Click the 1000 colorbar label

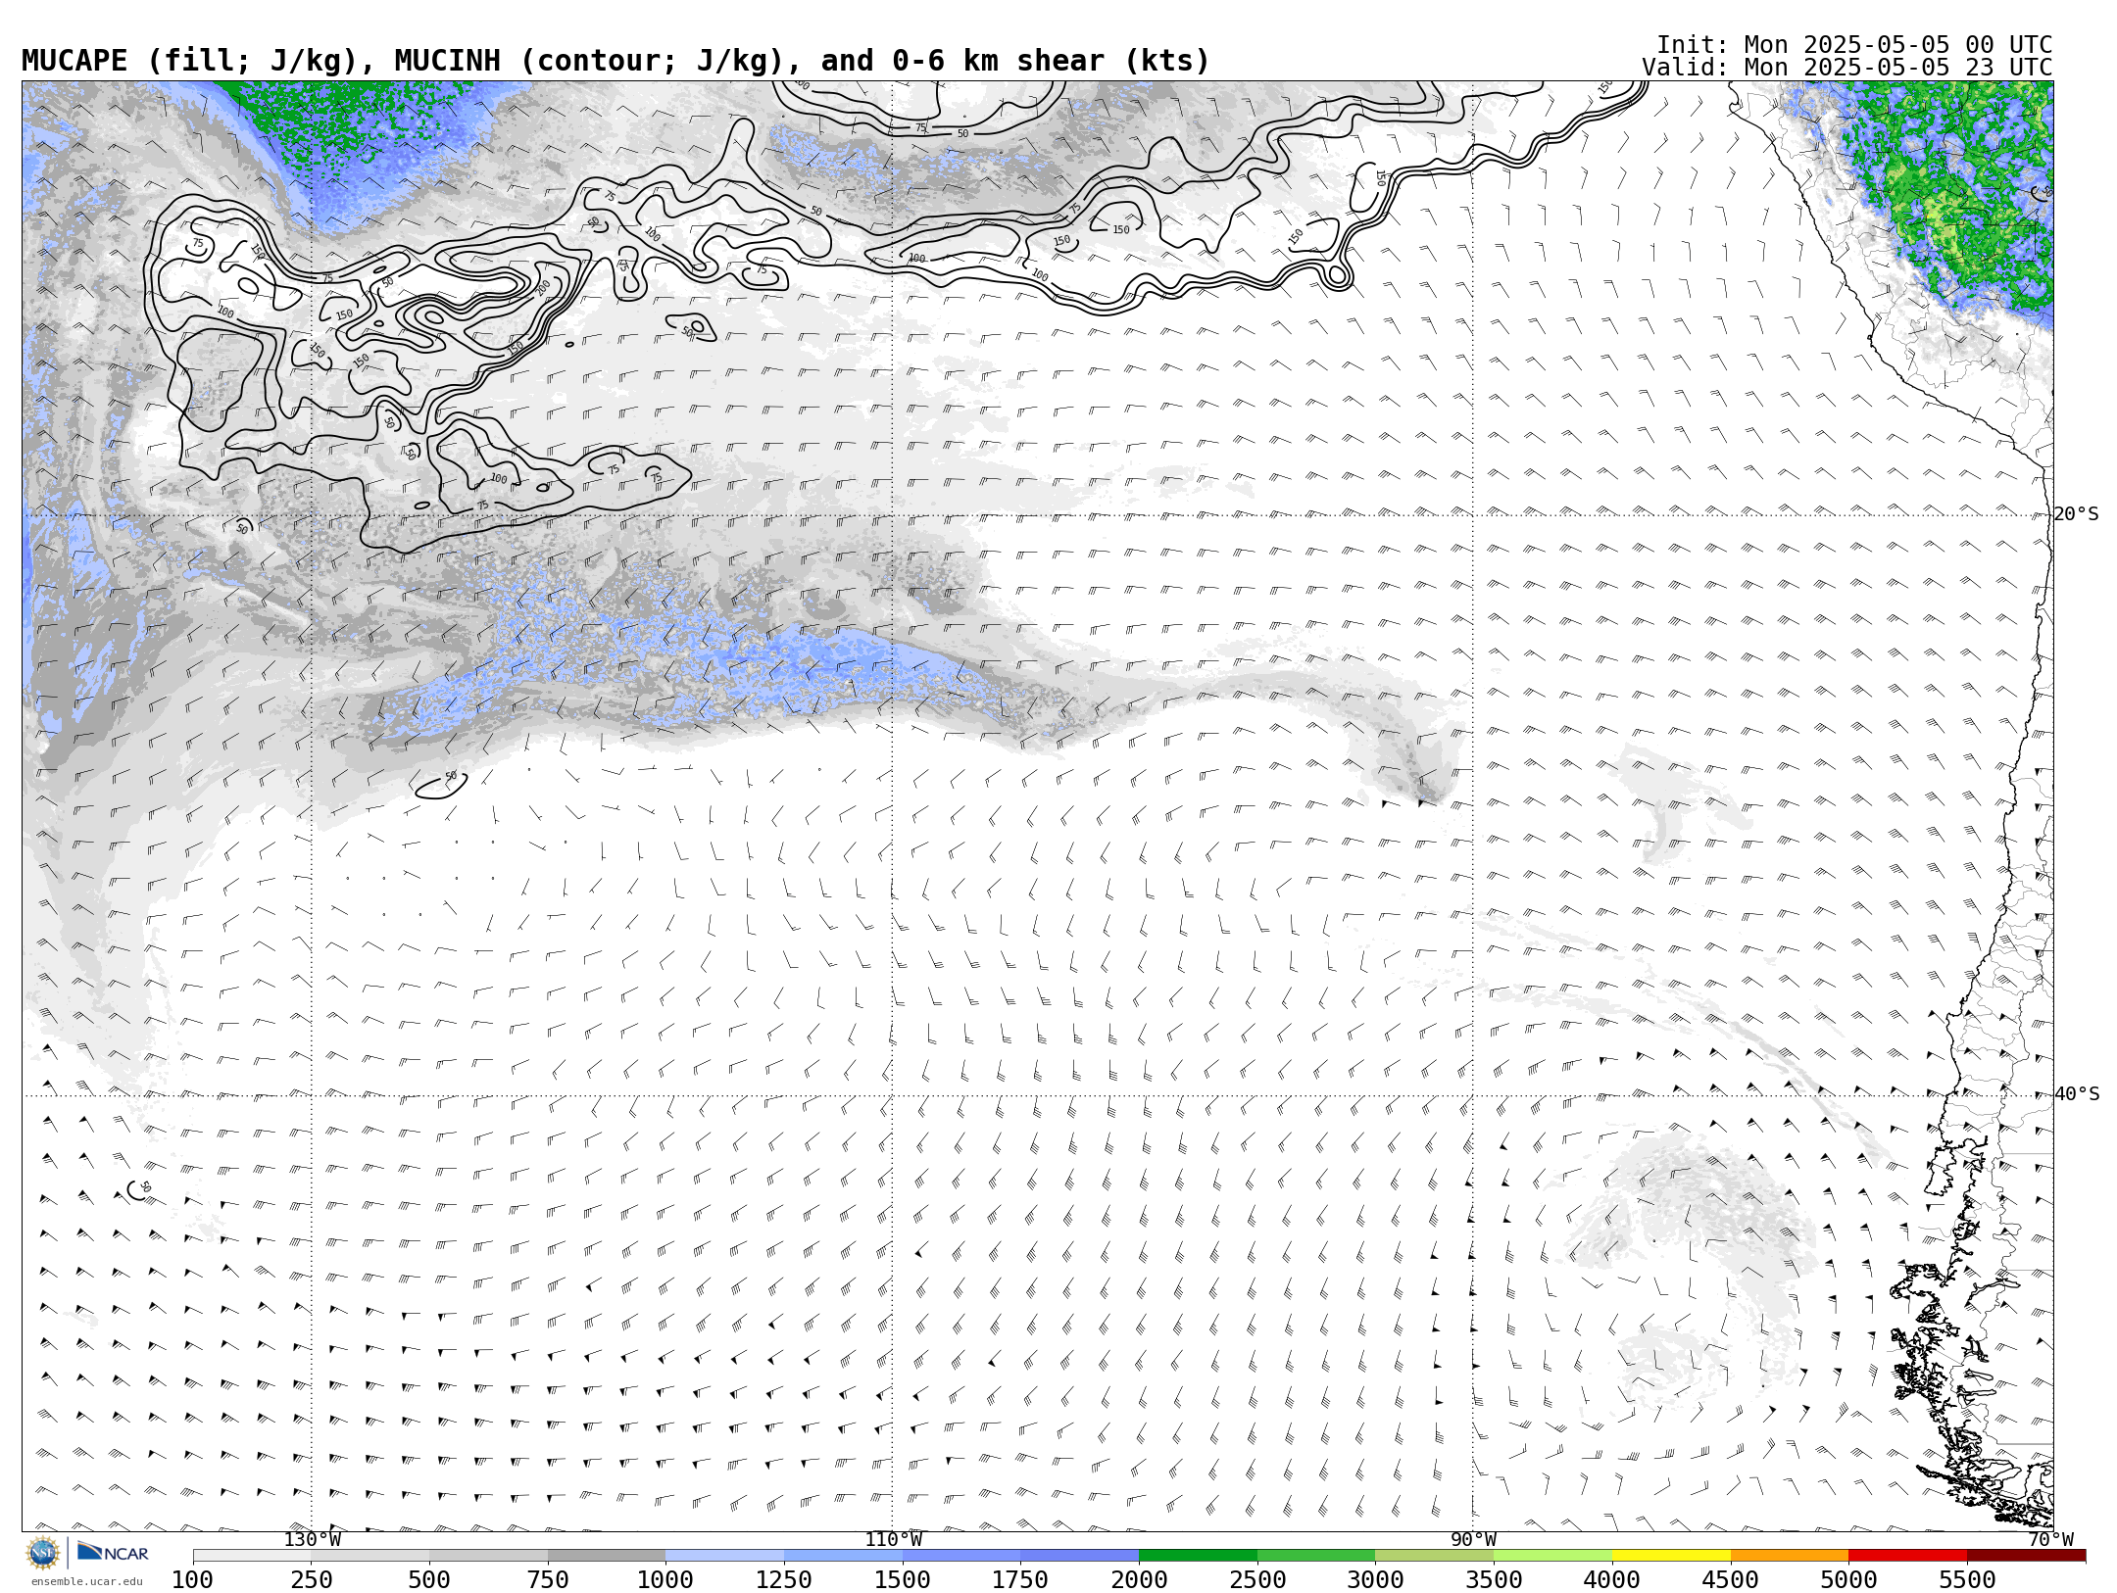click(x=665, y=1580)
